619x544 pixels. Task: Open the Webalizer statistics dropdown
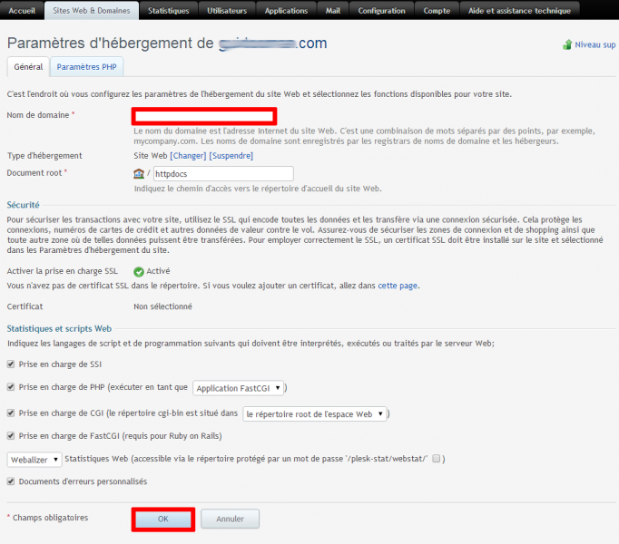[34, 460]
